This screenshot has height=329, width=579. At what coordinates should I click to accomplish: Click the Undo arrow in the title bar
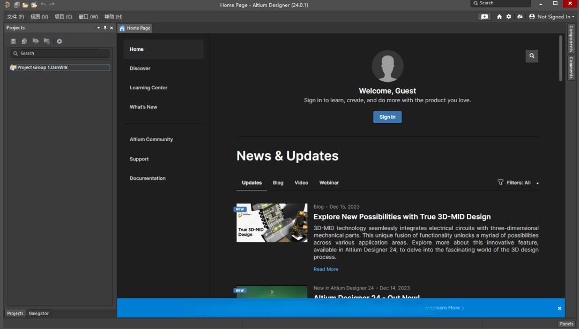pyautogui.click(x=43, y=4)
